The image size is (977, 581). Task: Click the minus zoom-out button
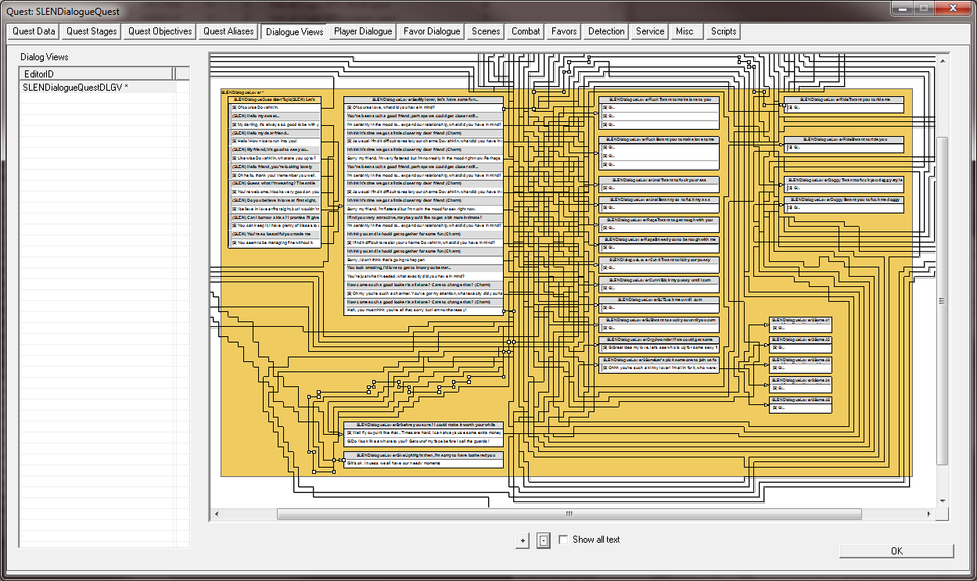[544, 540]
